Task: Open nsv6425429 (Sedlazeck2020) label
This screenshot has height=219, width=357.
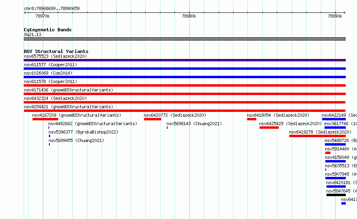Action: pos(290,124)
